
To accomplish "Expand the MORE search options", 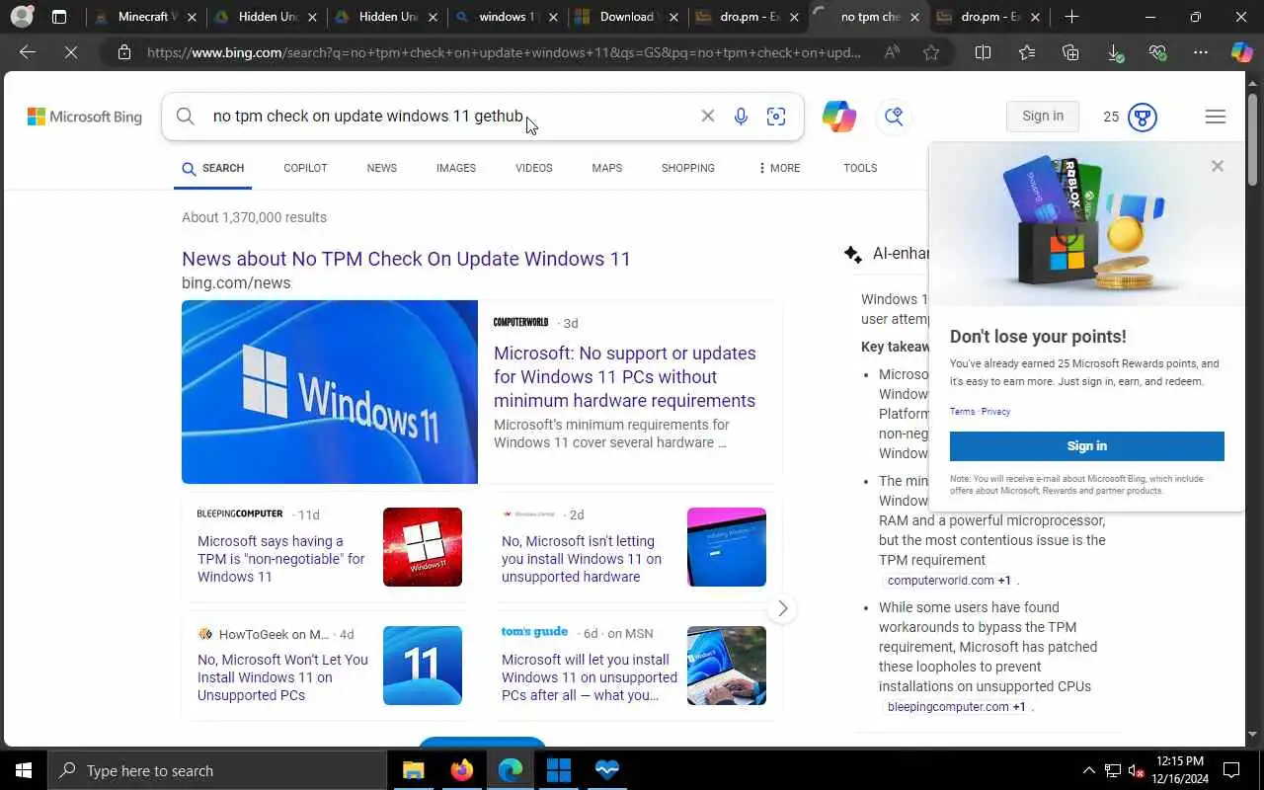I will point(780,168).
